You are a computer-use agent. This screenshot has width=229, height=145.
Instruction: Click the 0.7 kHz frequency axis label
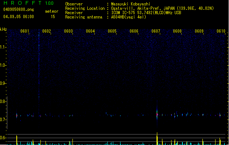point(3,120)
